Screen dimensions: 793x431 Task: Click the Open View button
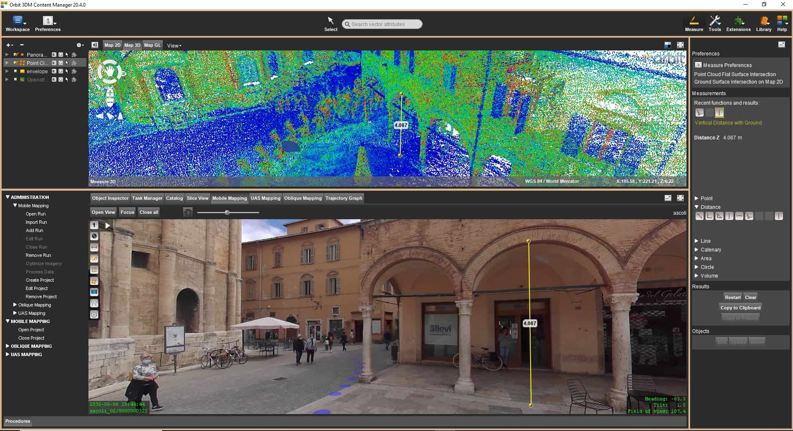point(103,212)
